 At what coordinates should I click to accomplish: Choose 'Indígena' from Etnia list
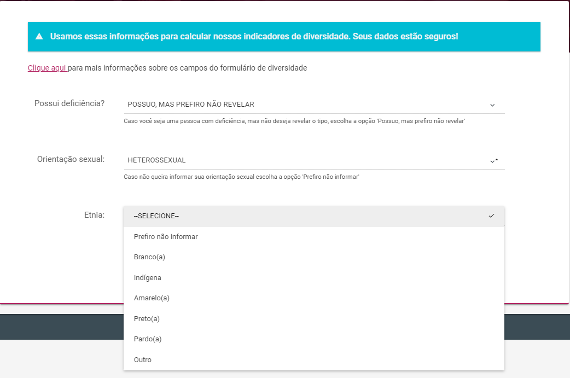click(x=314, y=278)
